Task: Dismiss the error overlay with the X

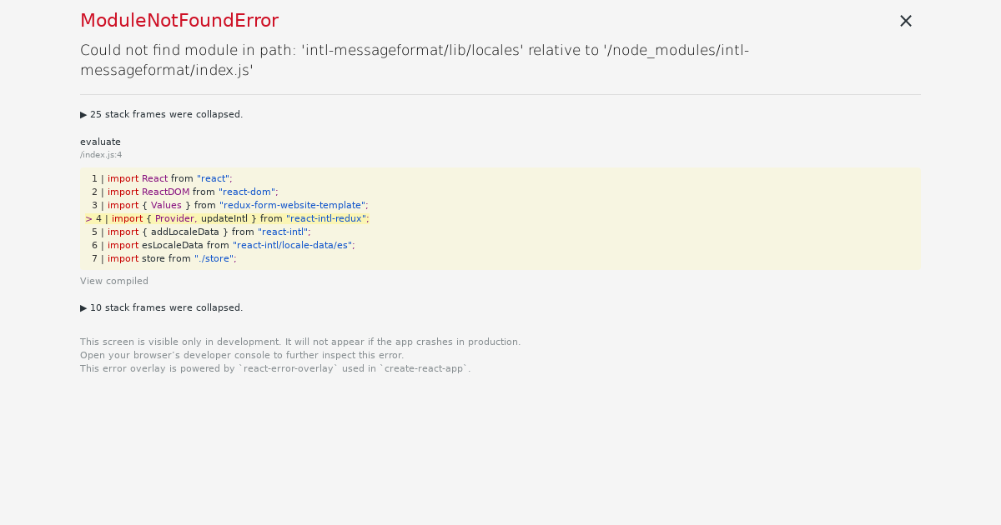Action: point(906,21)
